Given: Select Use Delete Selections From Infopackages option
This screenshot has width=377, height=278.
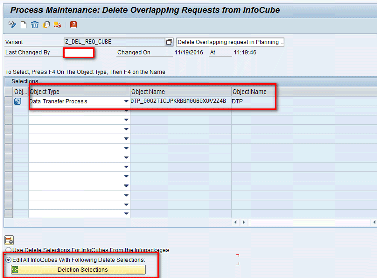Looking at the screenshot, I should coord(9,250).
